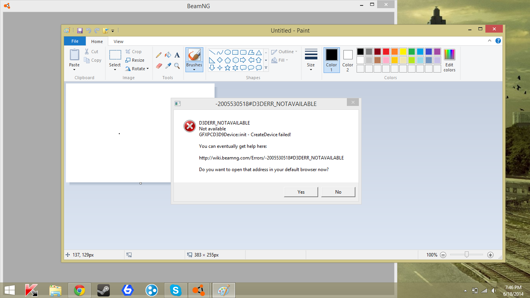Pick the red color swatch

[386, 52]
